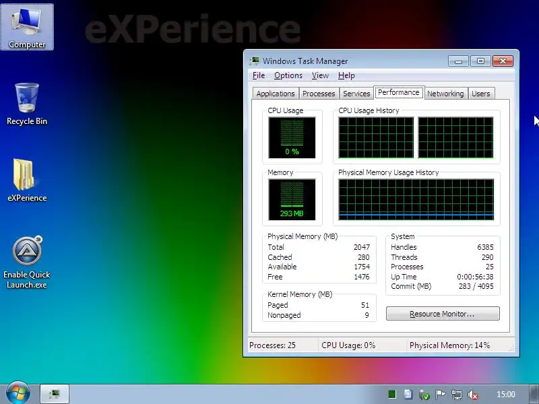Open the View menu
This screenshot has width=539, height=404.
[320, 75]
